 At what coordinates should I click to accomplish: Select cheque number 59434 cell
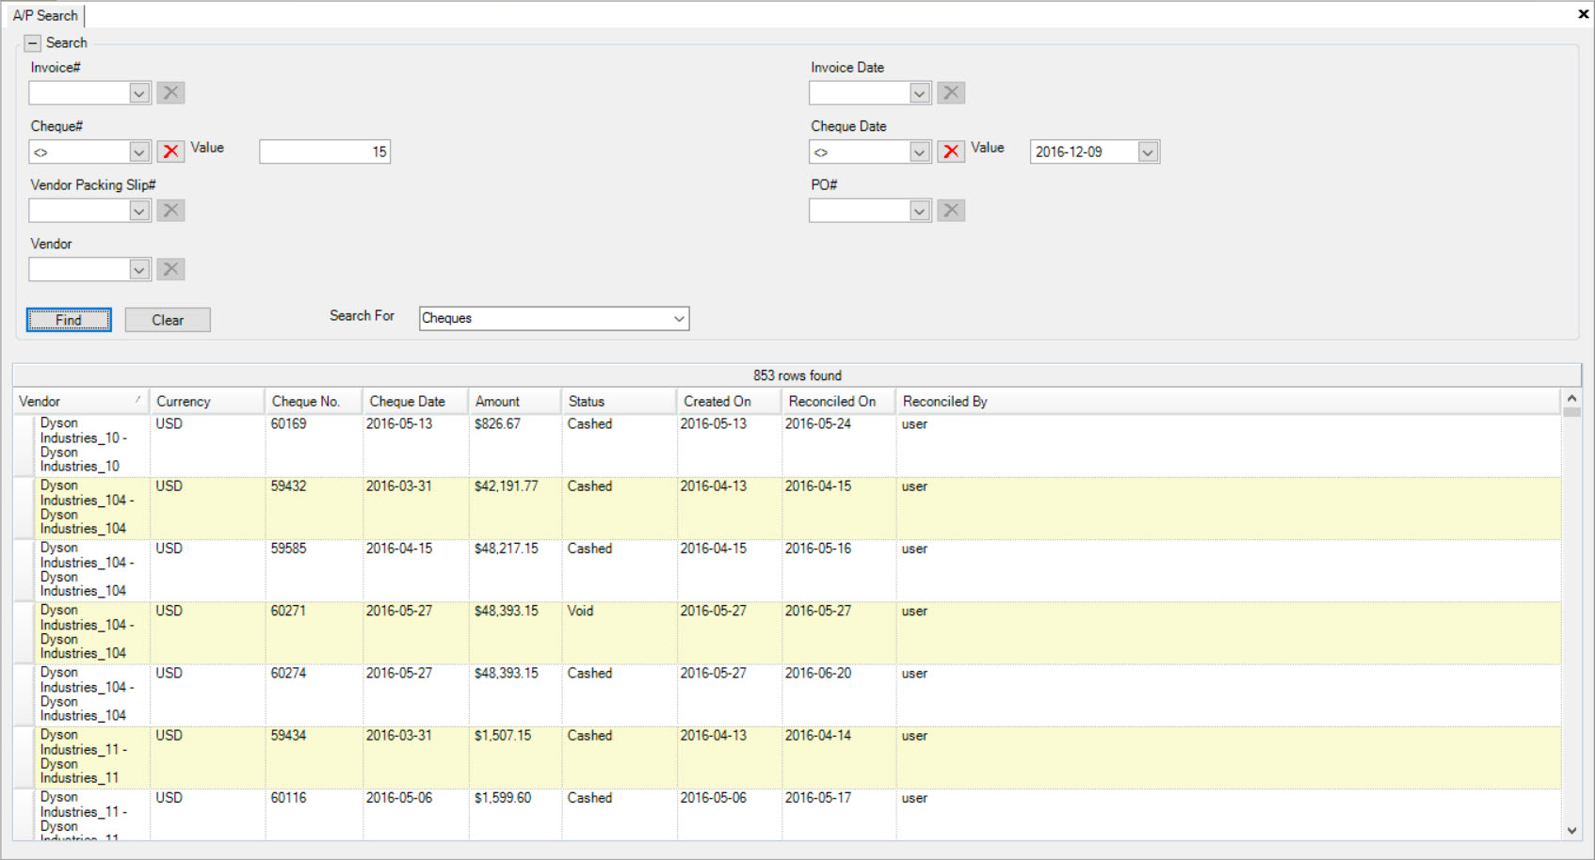click(314, 757)
